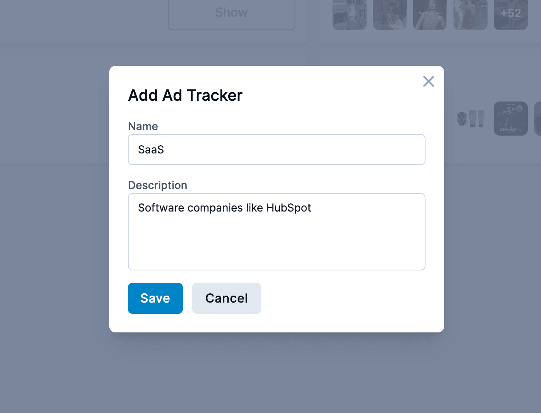Image resolution: width=541 pixels, height=413 pixels.
Task: Click the word Software in the description
Action: coord(161,208)
